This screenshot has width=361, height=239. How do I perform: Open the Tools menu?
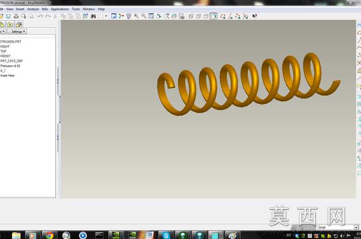pos(76,9)
